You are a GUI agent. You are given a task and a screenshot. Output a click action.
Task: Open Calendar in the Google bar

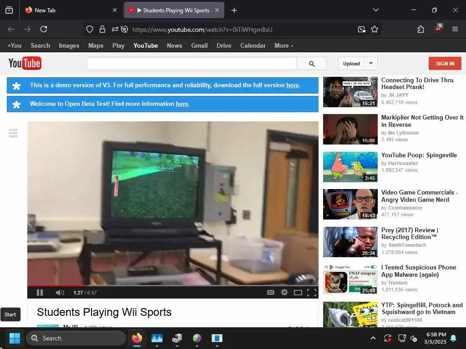253,46
